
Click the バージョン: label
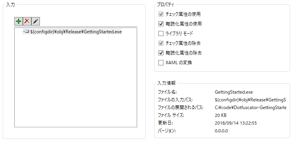167,131
